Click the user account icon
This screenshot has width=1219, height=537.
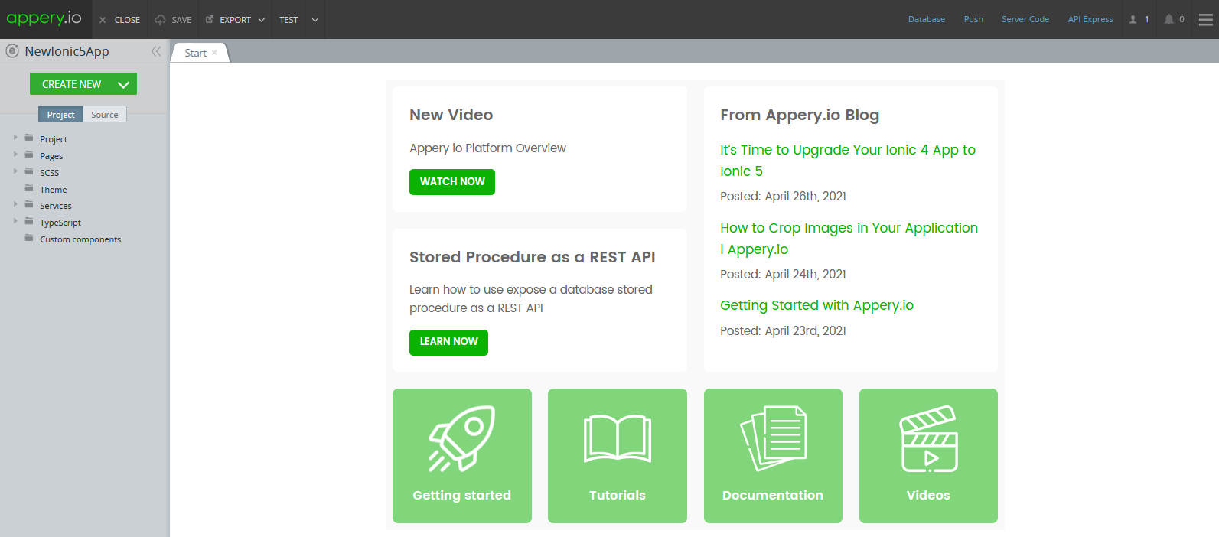(1133, 19)
